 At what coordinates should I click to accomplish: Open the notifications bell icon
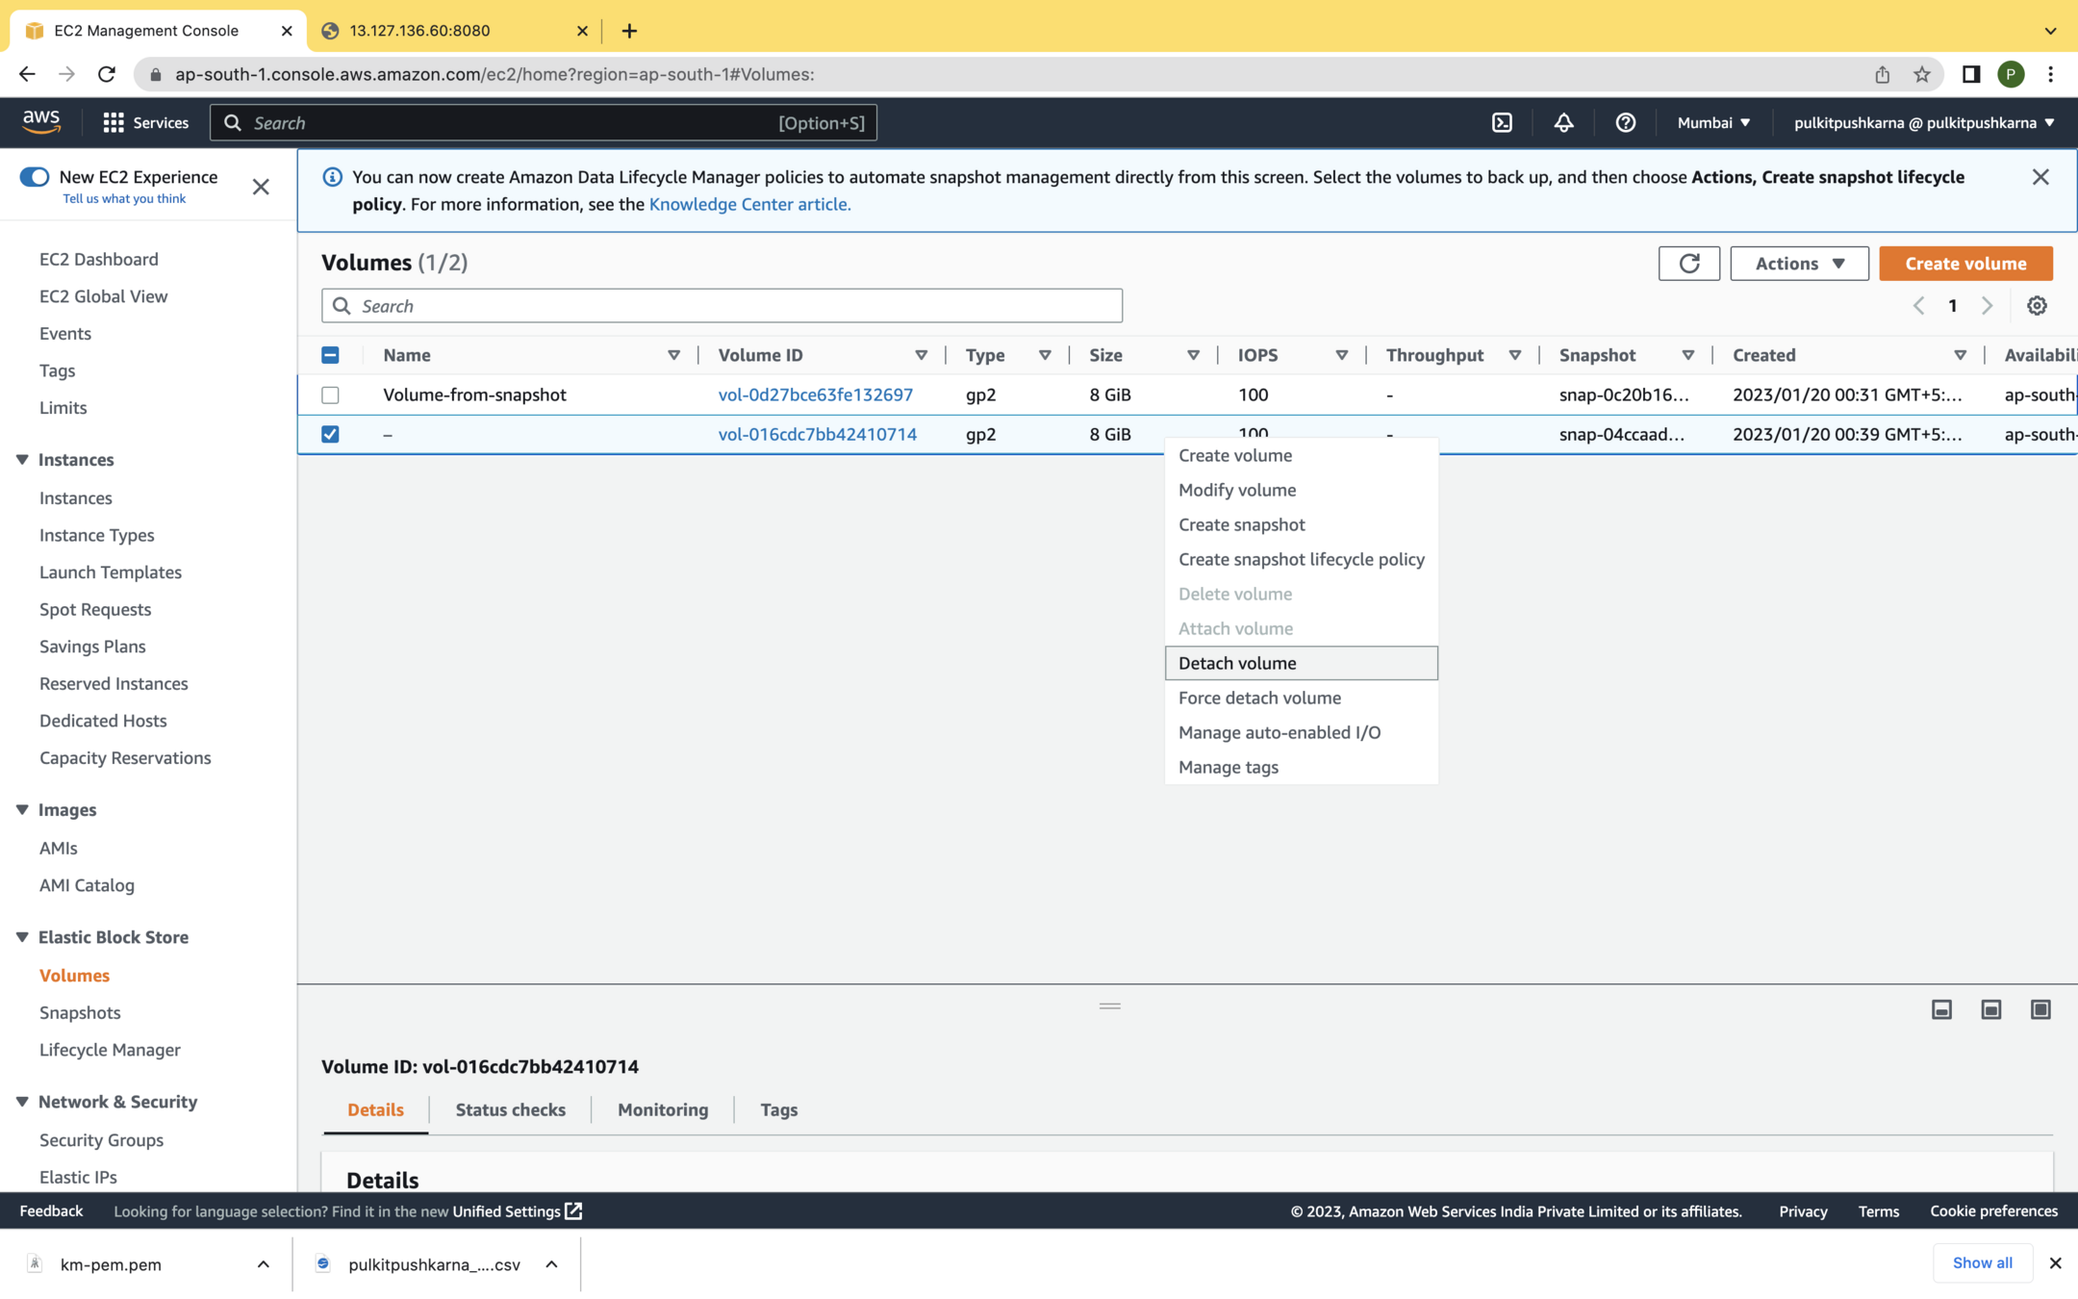1563,122
